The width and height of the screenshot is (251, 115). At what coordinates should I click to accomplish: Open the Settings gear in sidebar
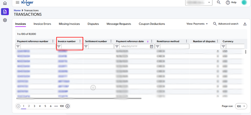click(x=5, y=20)
